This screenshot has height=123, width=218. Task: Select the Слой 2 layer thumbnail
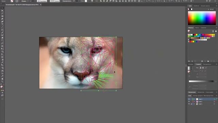tap(197, 101)
